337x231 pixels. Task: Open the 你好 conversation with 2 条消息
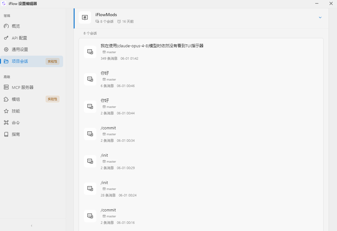click(201, 106)
